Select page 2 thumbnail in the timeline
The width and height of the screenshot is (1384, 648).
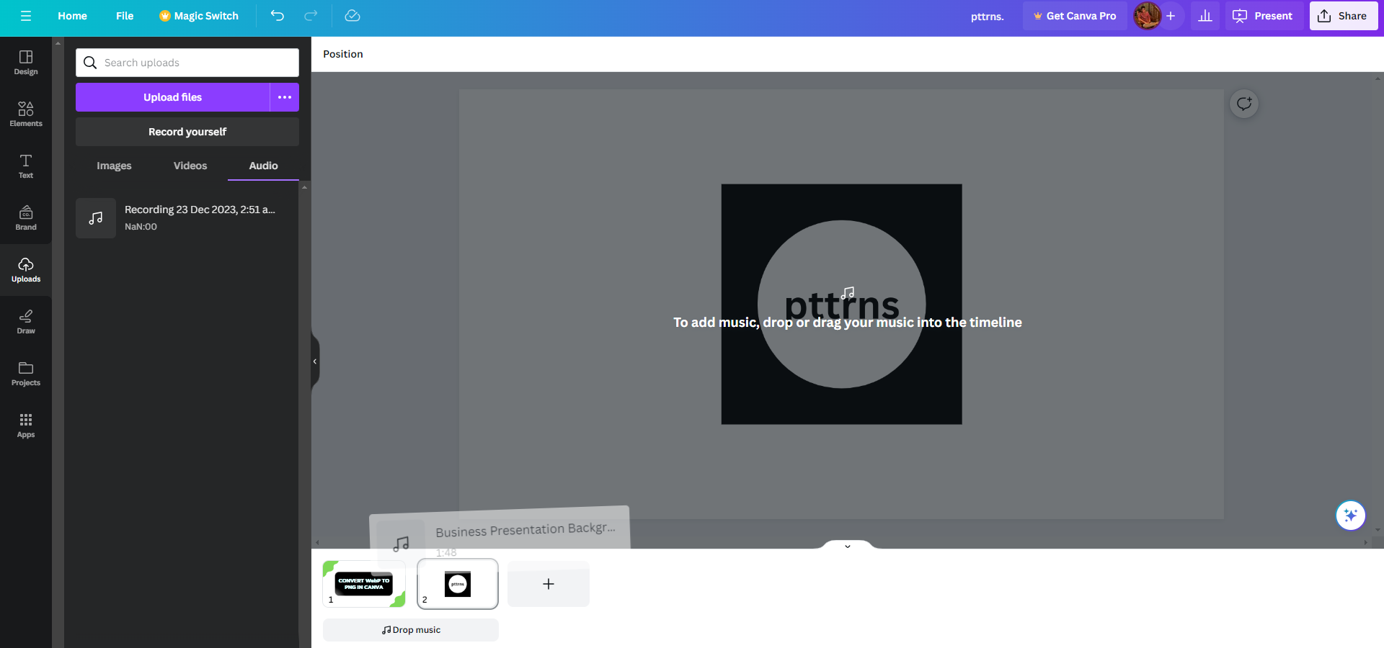click(x=458, y=584)
